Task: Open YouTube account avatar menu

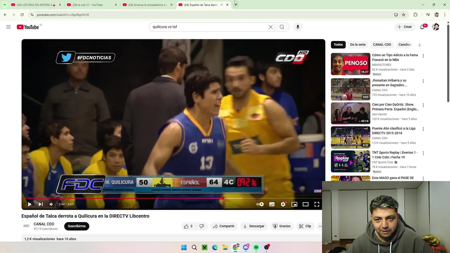Action: coord(436,27)
